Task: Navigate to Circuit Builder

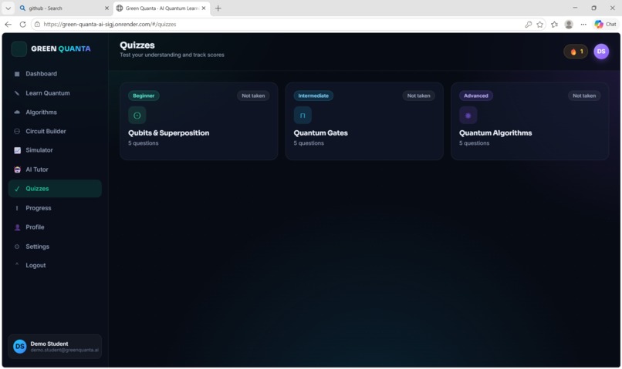Action: (55, 131)
